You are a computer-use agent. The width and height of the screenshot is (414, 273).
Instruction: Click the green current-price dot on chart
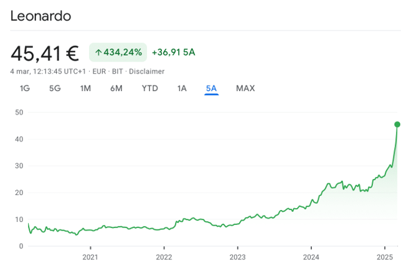397,125
